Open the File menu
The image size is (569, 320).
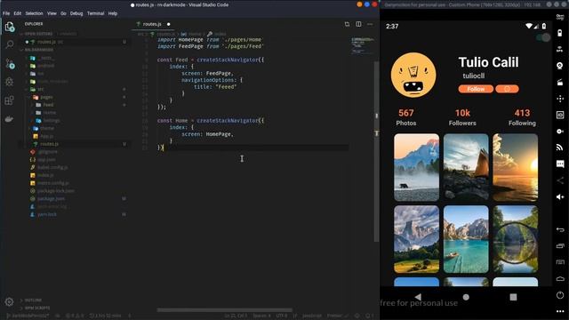tap(6, 13)
